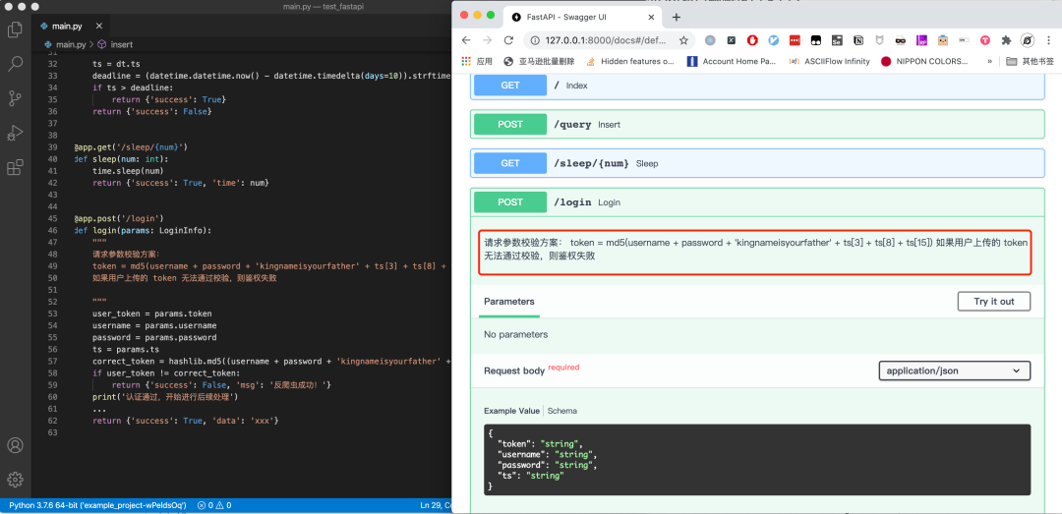Screen dimensions: 1062x514
Task: Click the purple extension icon in Chrome toolbar
Action: tap(921, 40)
